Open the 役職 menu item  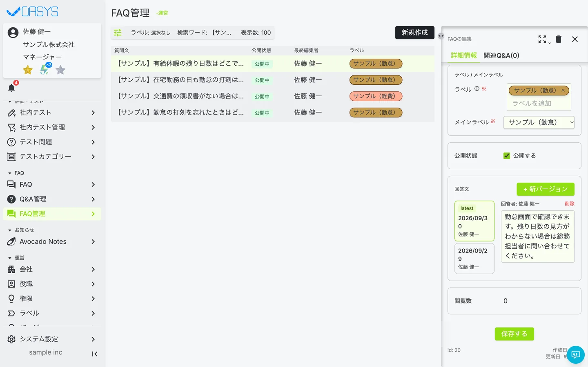point(52,284)
